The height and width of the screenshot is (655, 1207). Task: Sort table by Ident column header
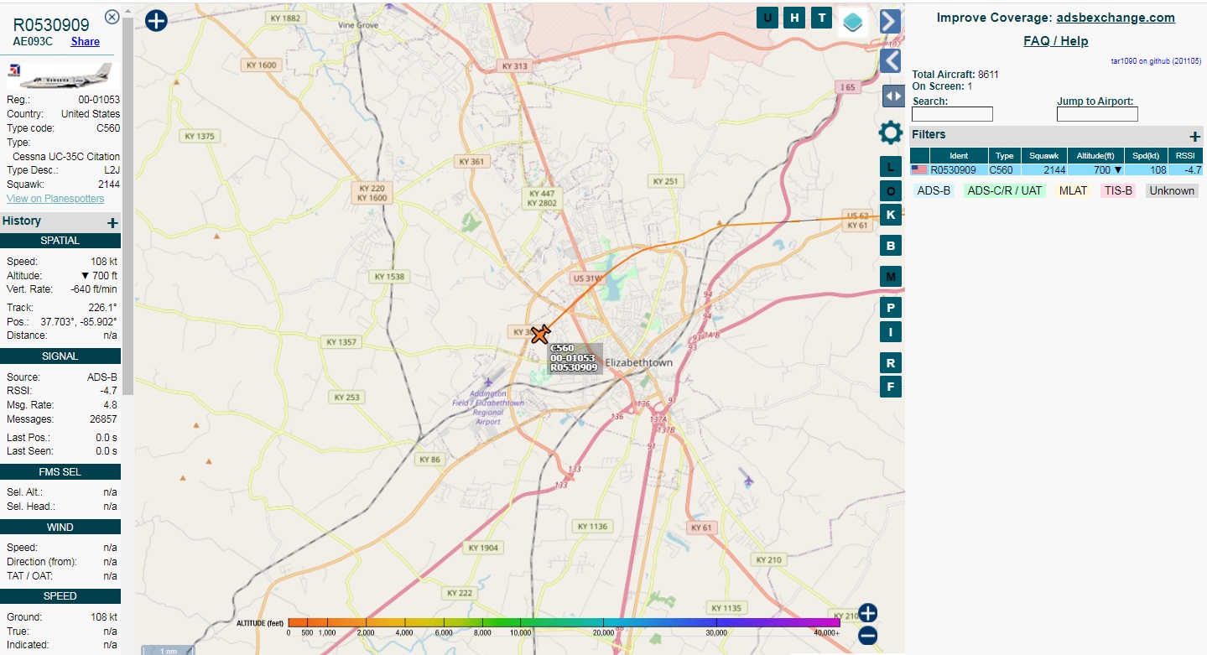pyautogui.click(x=959, y=156)
